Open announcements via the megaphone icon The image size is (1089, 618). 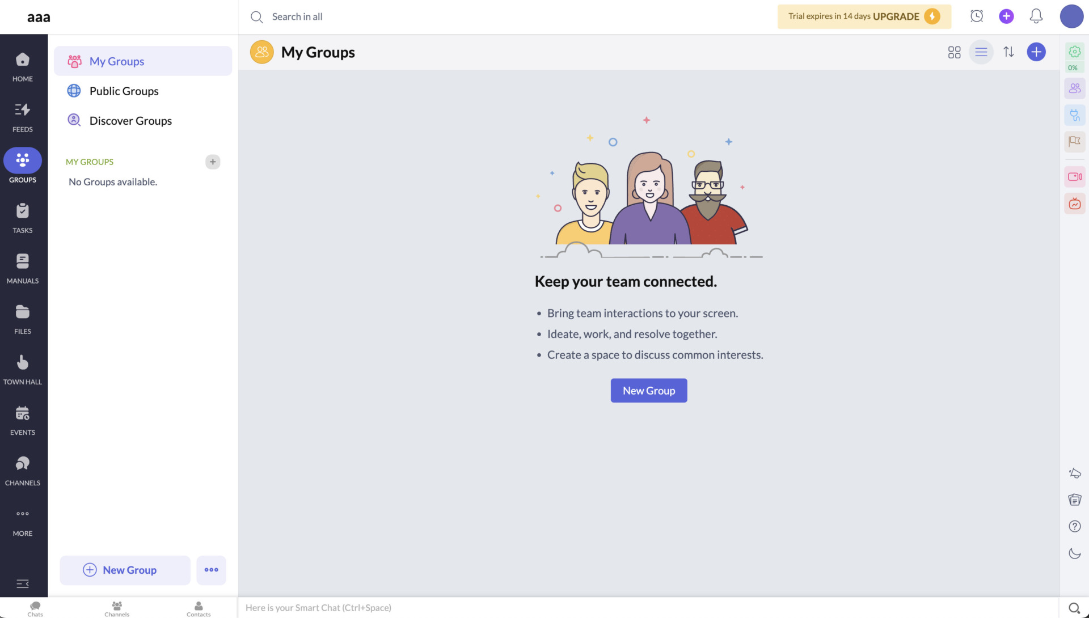[1074, 472]
